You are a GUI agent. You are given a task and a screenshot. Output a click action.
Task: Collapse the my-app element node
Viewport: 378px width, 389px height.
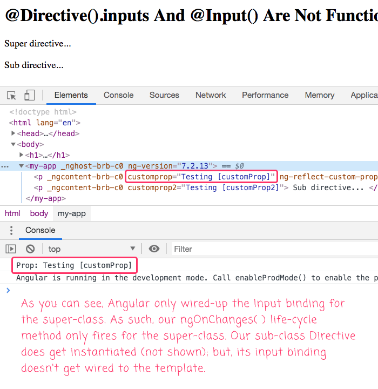[x=22, y=166]
